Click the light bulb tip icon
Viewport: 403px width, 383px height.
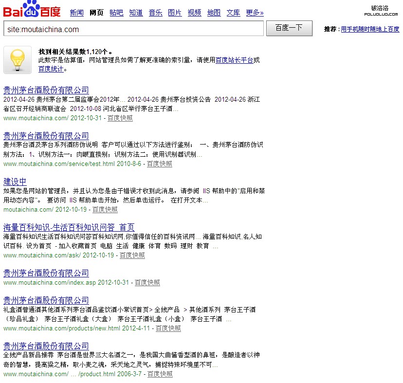(18, 60)
